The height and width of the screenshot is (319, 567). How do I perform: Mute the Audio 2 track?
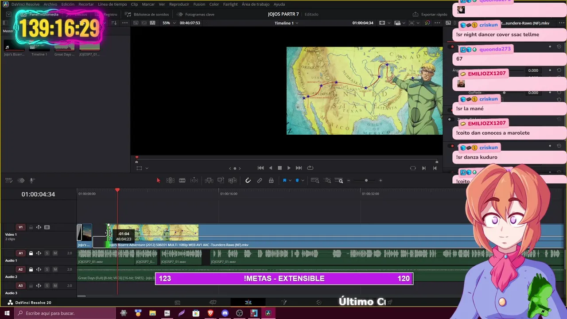click(x=55, y=269)
